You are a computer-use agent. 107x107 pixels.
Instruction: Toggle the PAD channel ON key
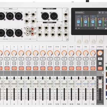tap(79, 68)
